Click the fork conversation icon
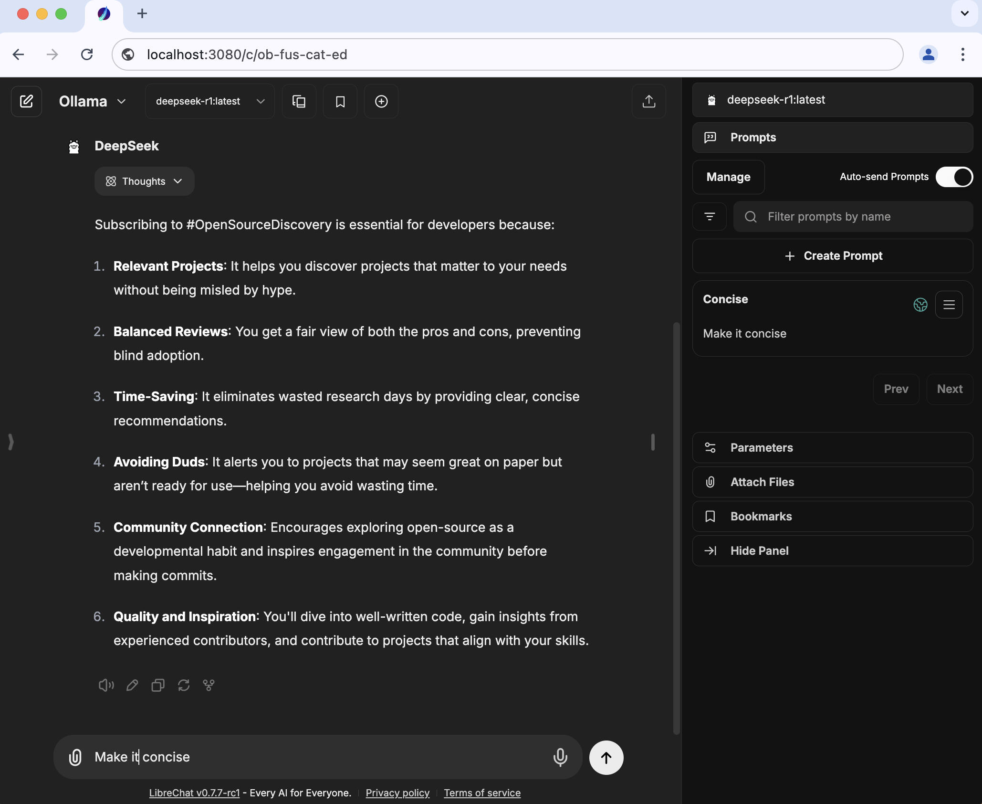Screen dimensions: 982x804 point(209,685)
